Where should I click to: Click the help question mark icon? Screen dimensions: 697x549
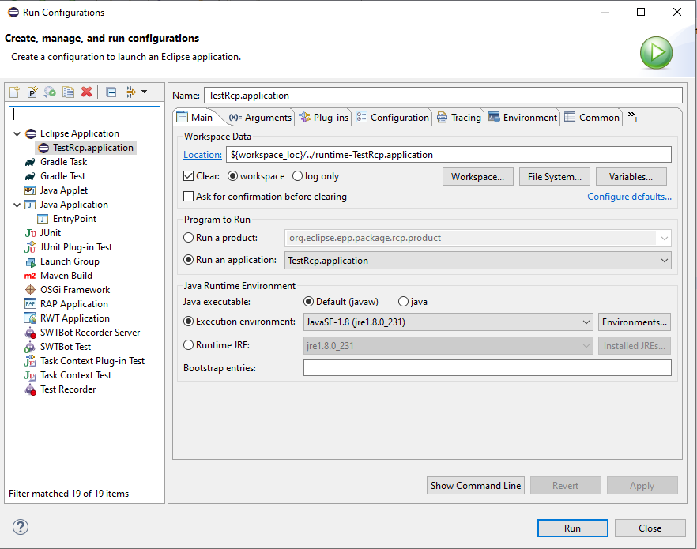click(x=21, y=528)
